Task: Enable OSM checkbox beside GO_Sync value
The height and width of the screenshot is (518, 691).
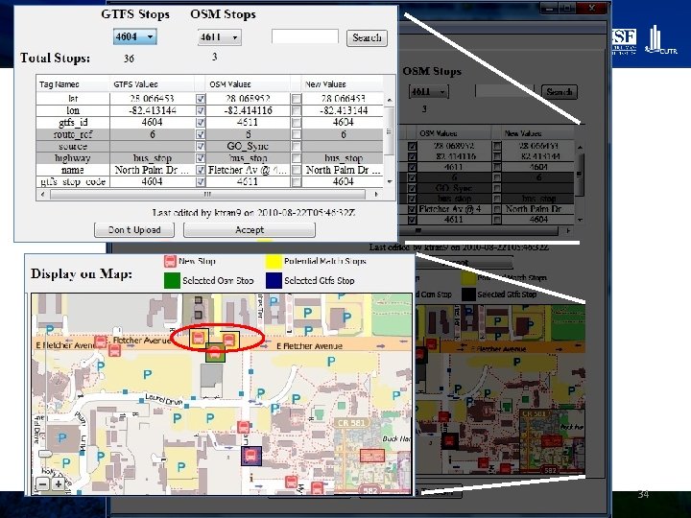Action: [x=297, y=146]
